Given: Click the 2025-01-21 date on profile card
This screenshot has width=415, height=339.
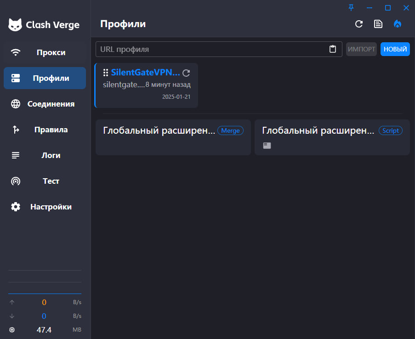Looking at the screenshot, I should (176, 97).
